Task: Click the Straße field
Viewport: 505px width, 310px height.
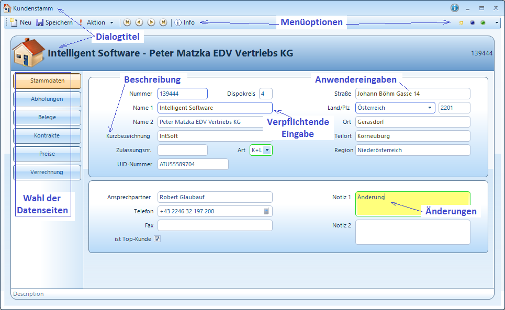Action: pos(412,94)
